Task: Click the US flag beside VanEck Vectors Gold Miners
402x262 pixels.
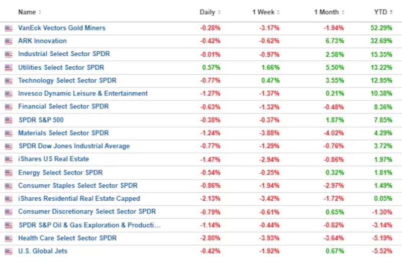Action: (9, 28)
